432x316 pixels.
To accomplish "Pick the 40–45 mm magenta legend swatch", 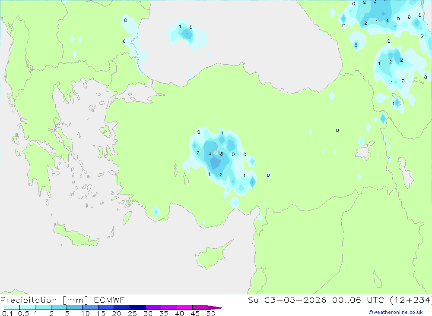I will (184, 307).
